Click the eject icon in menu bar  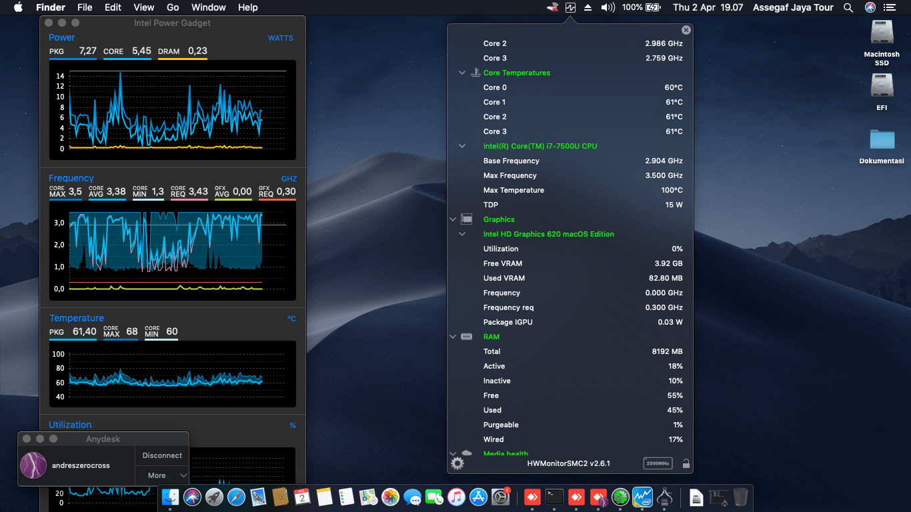click(588, 7)
